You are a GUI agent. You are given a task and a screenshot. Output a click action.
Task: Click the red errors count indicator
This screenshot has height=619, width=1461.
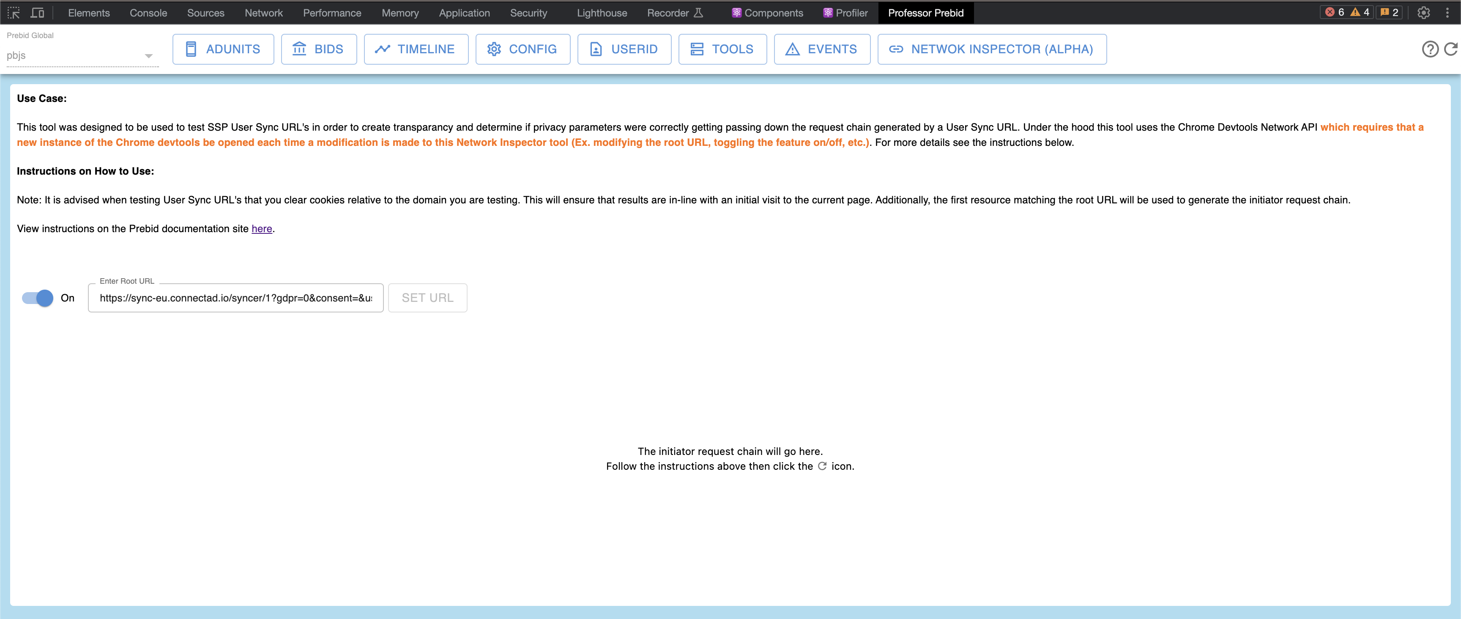pos(1335,13)
